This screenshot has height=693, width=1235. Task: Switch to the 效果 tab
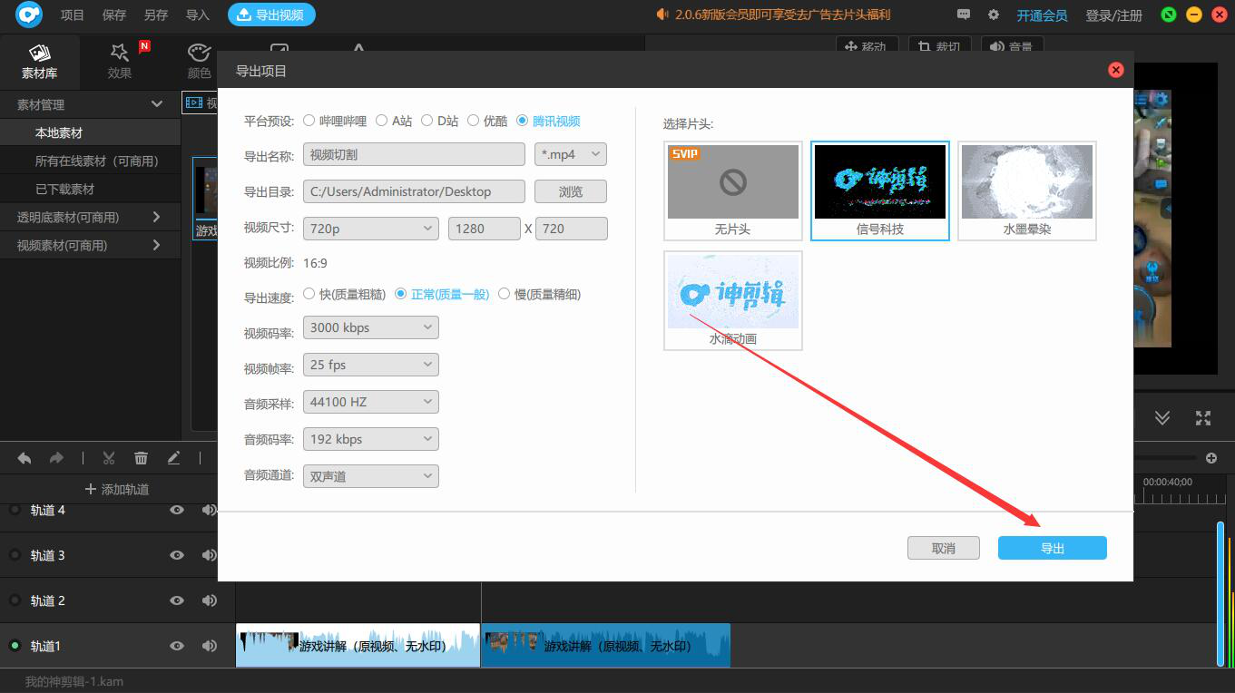120,62
